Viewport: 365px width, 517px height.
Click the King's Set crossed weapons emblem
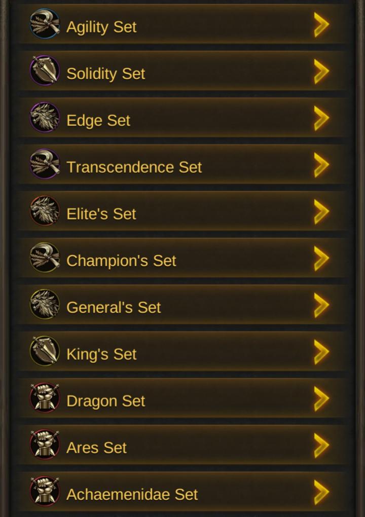pos(44,351)
